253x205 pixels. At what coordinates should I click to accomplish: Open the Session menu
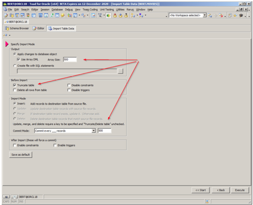pyautogui.click(x=45, y=9)
